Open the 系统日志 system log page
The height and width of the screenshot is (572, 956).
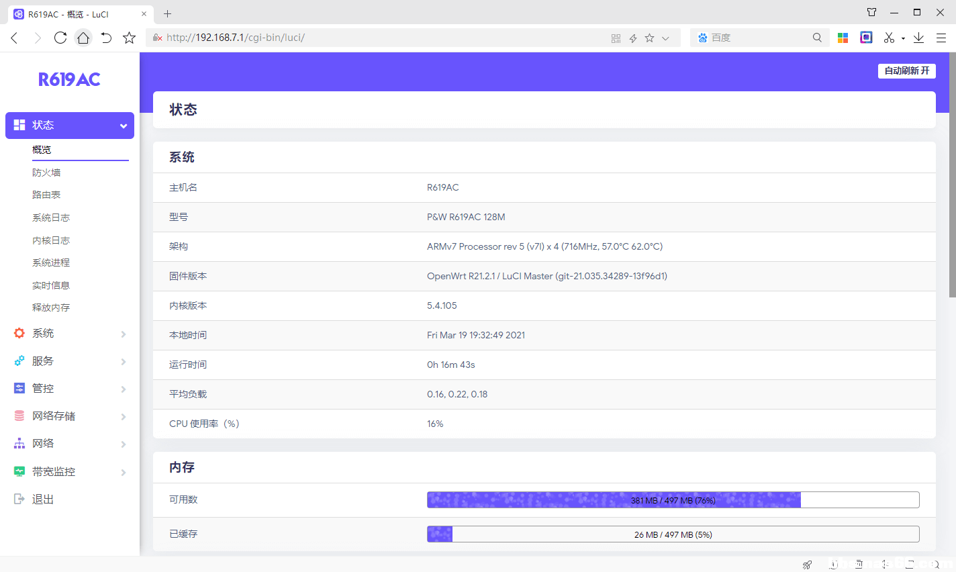(x=51, y=218)
